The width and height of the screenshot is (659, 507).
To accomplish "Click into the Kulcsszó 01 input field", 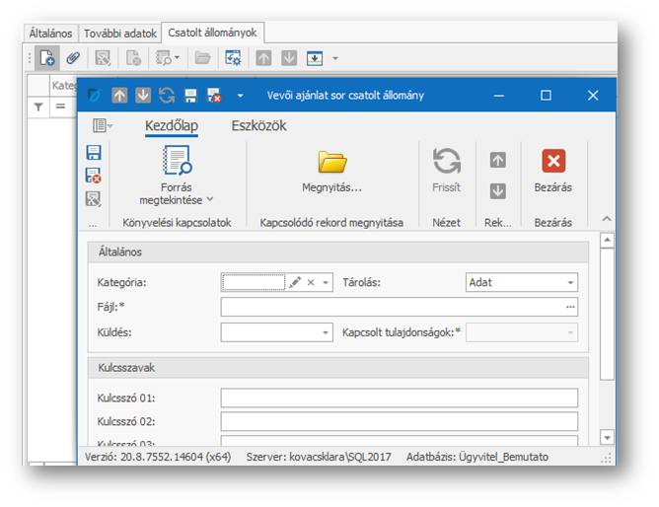I will 399,398.
